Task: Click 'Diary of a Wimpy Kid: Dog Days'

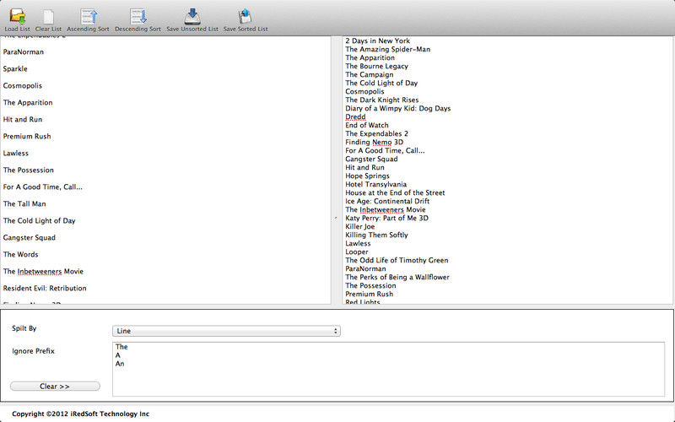Action: pyautogui.click(x=397, y=108)
